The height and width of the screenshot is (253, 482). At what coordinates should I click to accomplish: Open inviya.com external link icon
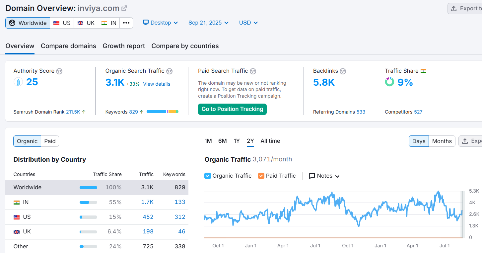[124, 8]
